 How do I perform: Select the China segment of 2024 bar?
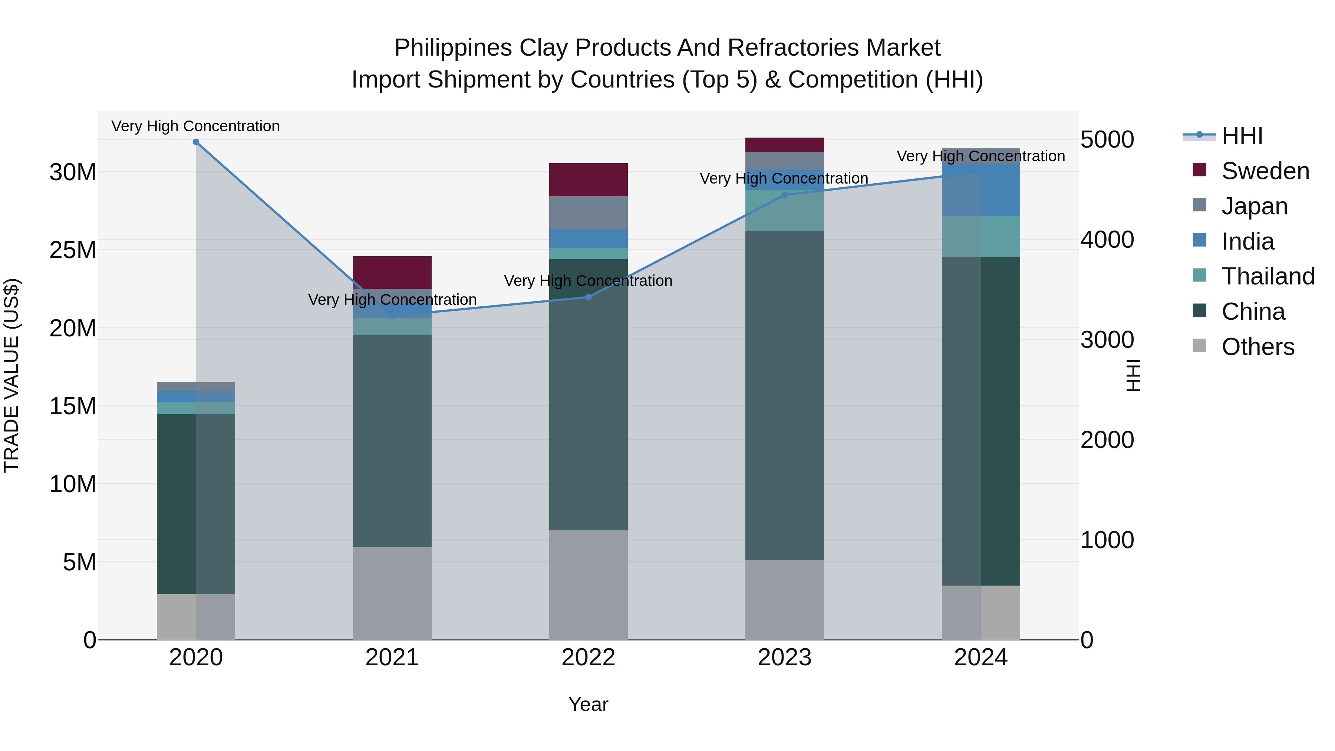981,421
